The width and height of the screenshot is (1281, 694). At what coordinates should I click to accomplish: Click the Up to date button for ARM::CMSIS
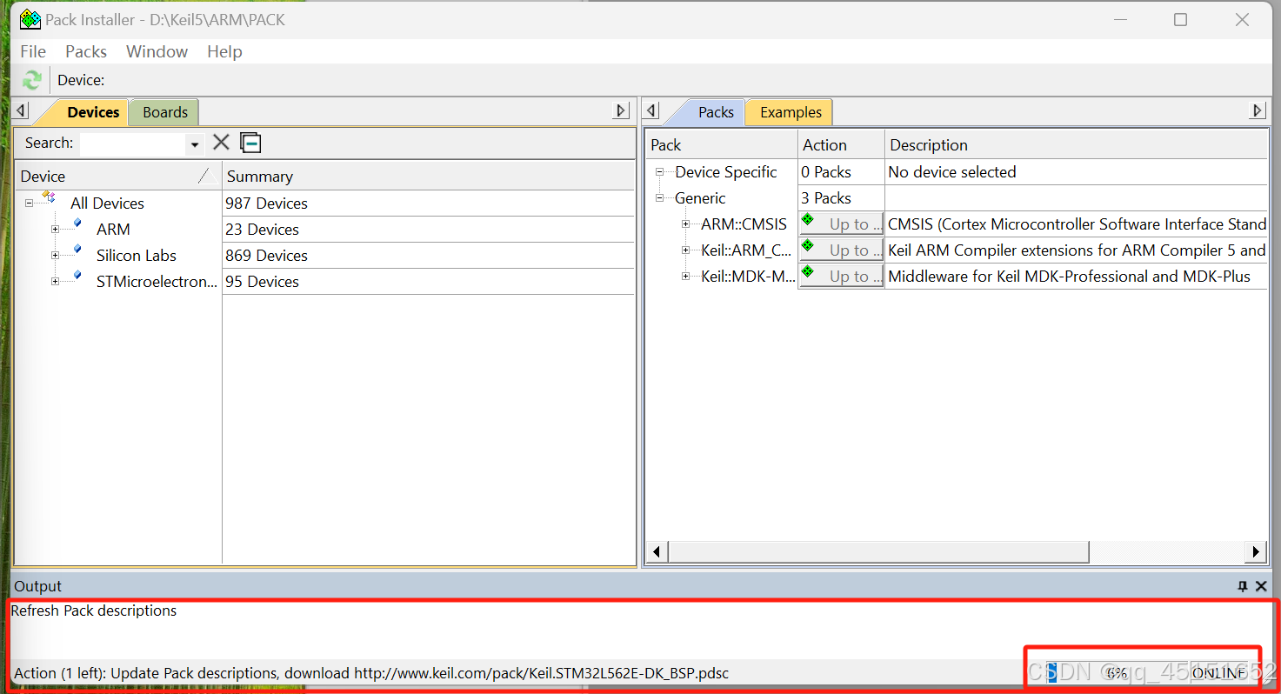(x=841, y=224)
